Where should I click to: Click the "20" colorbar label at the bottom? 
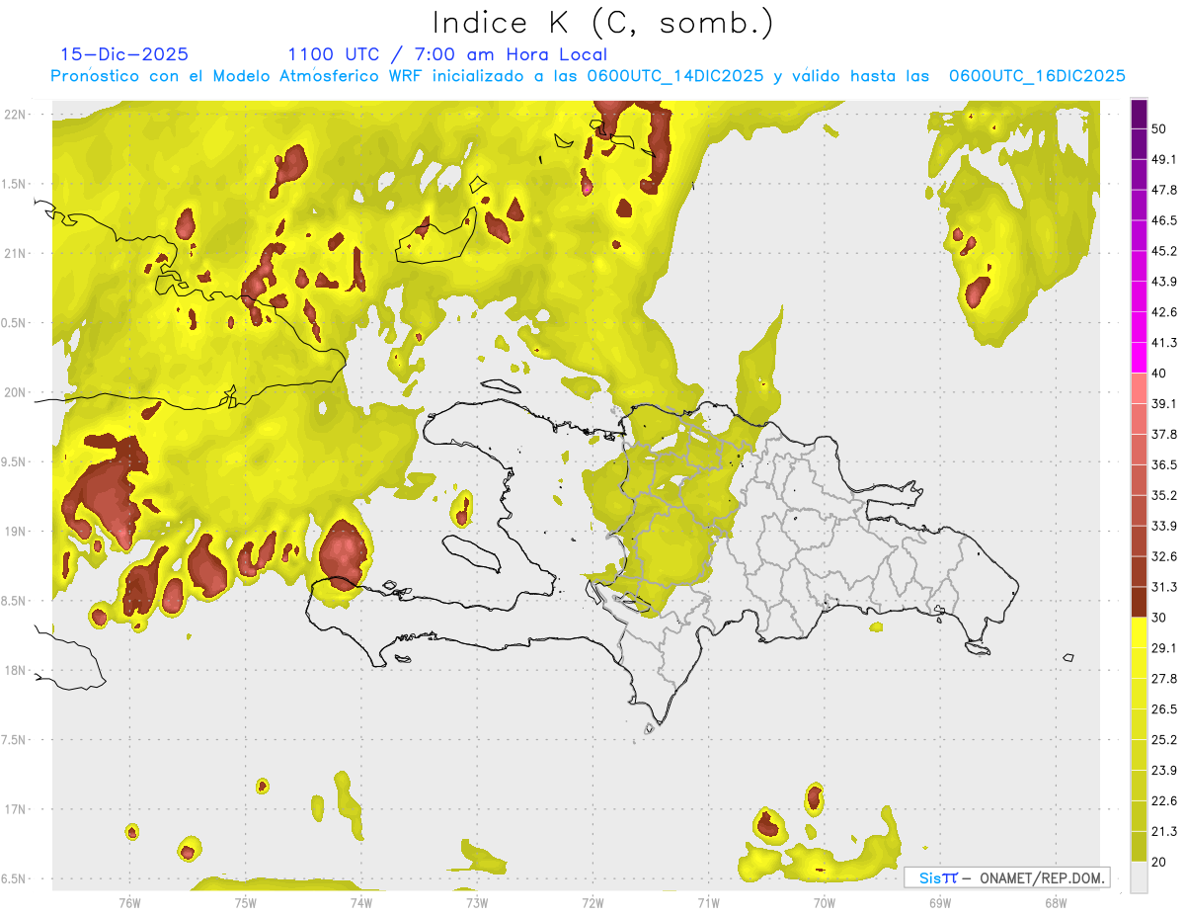point(1159,862)
